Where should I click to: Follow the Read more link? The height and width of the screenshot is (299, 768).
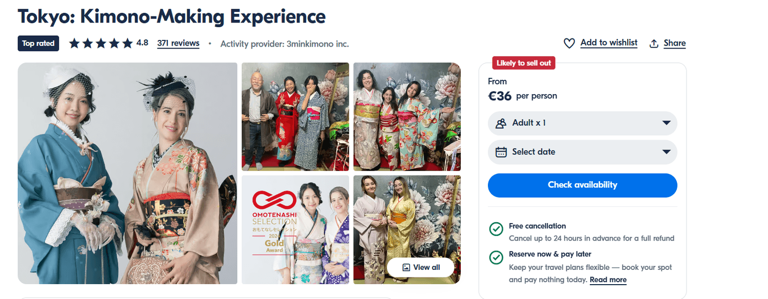(608, 280)
